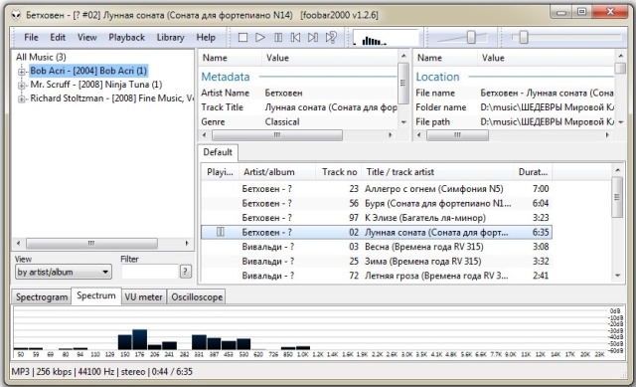Click scroll up arrow of playlist scrollbar
The height and width of the screenshot is (387, 636).
pyautogui.click(x=617, y=170)
